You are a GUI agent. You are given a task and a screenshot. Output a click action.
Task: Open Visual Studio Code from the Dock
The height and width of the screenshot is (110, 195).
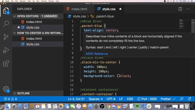(x=143, y=106)
